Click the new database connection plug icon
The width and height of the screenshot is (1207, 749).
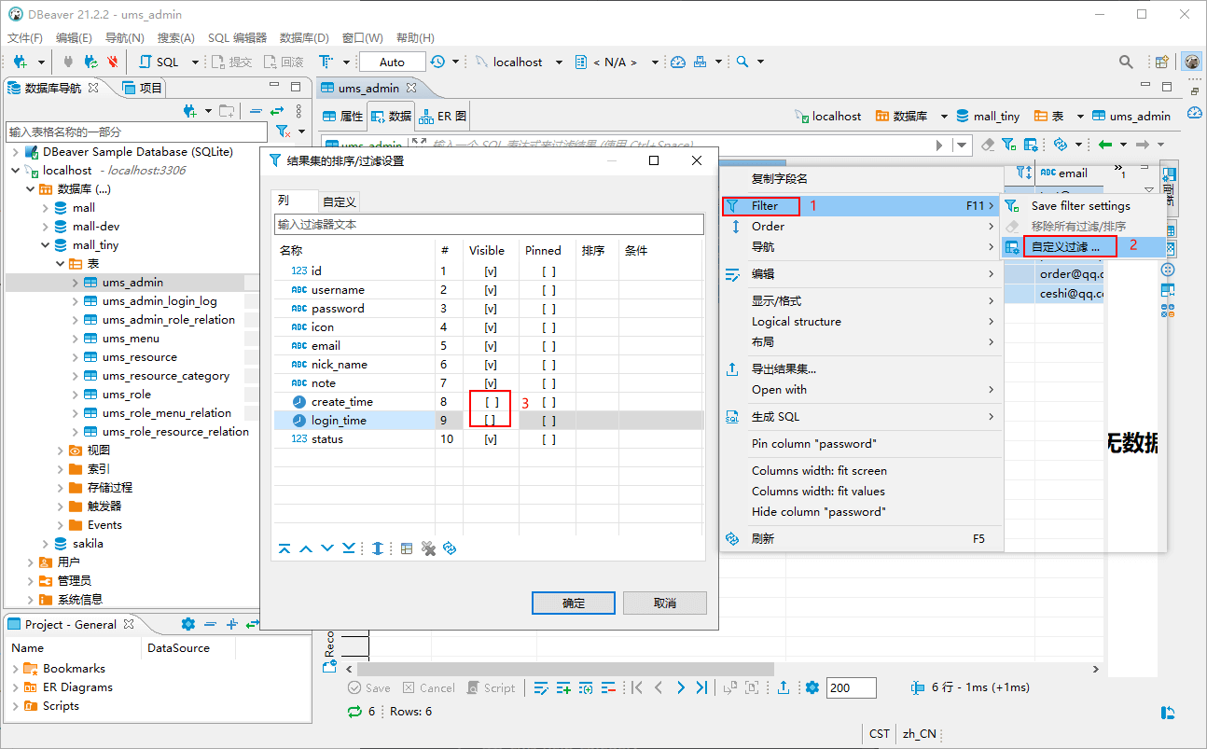point(20,62)
